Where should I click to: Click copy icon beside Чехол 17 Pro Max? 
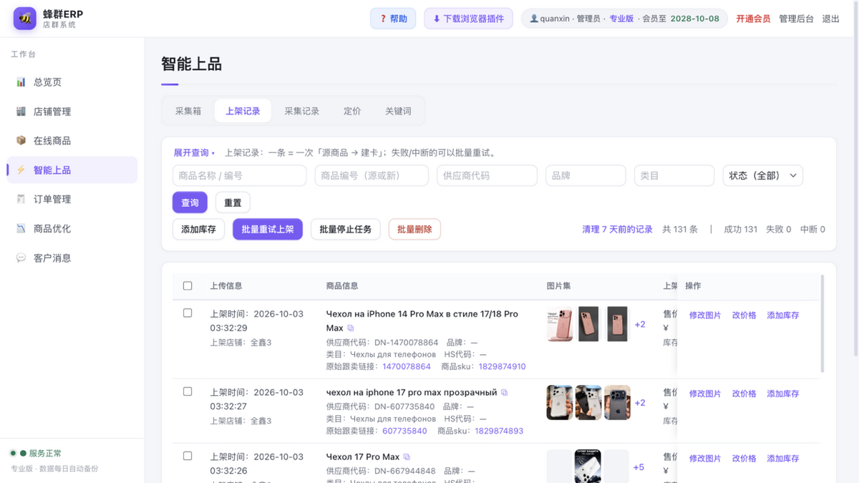pos(407,457)
